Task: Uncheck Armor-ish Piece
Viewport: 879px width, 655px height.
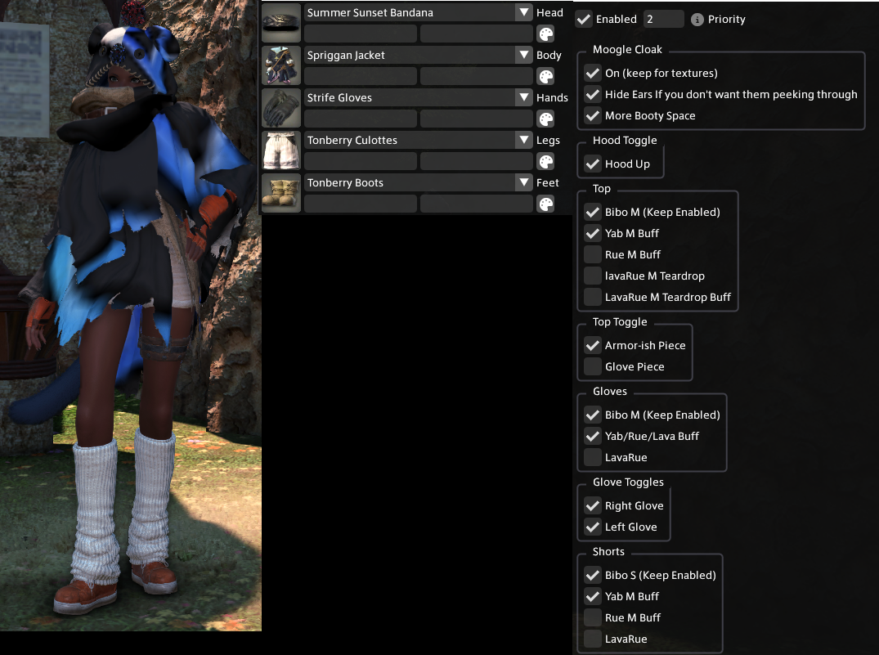Action: click(593, 345)
